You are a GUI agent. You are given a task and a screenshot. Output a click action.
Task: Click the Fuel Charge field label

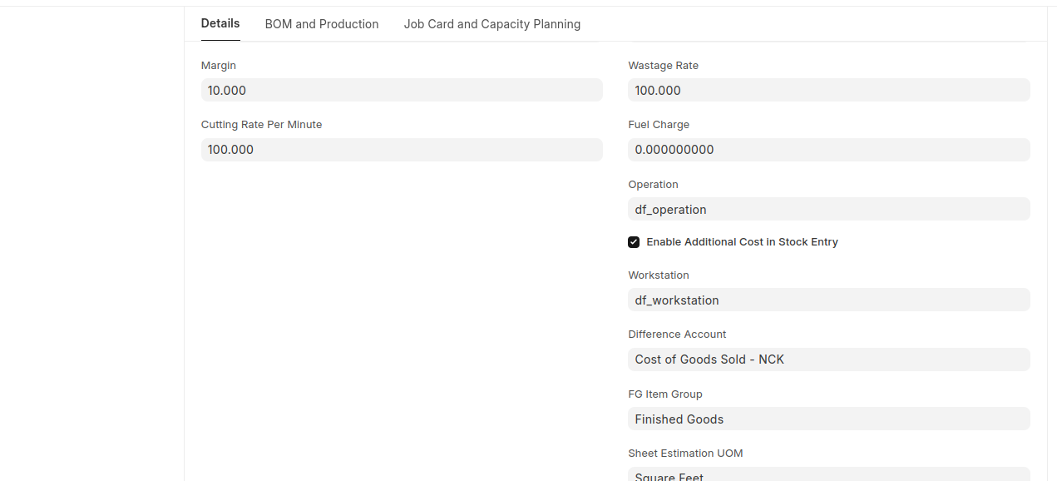click(659, 125)
